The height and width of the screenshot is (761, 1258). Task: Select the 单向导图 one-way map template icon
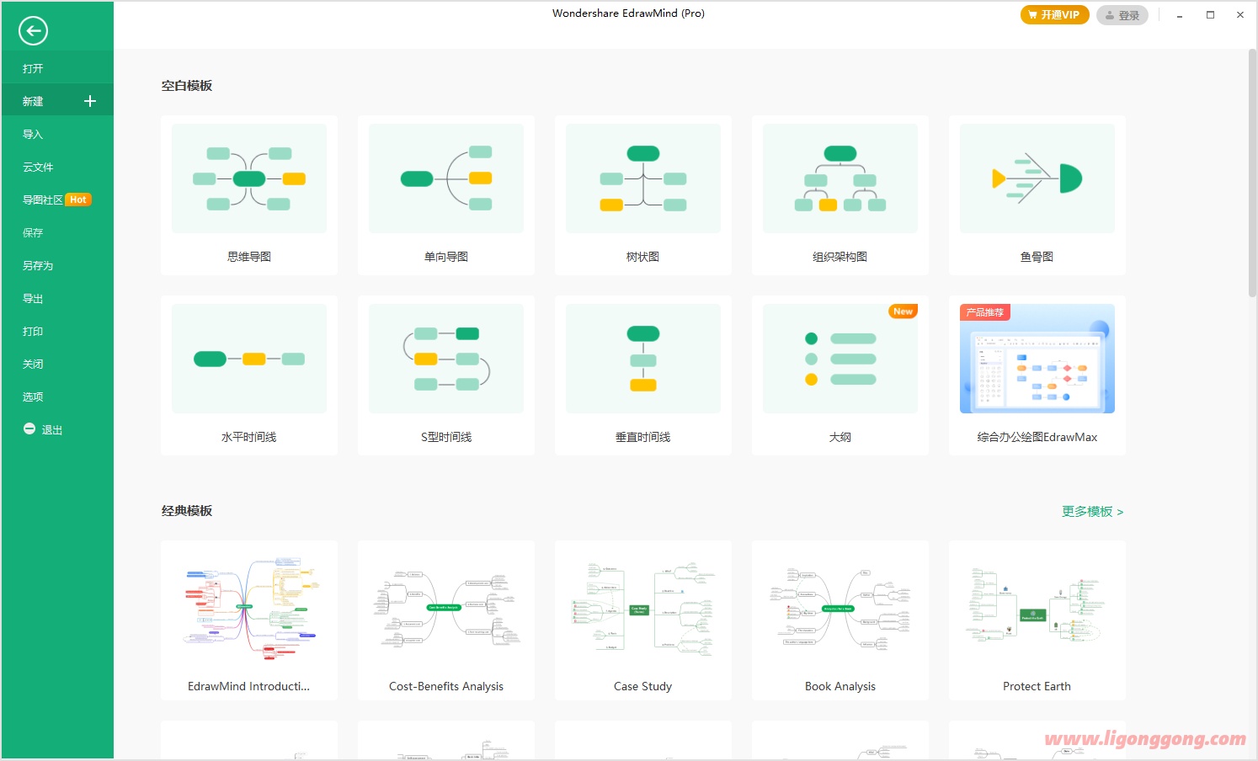446,178
